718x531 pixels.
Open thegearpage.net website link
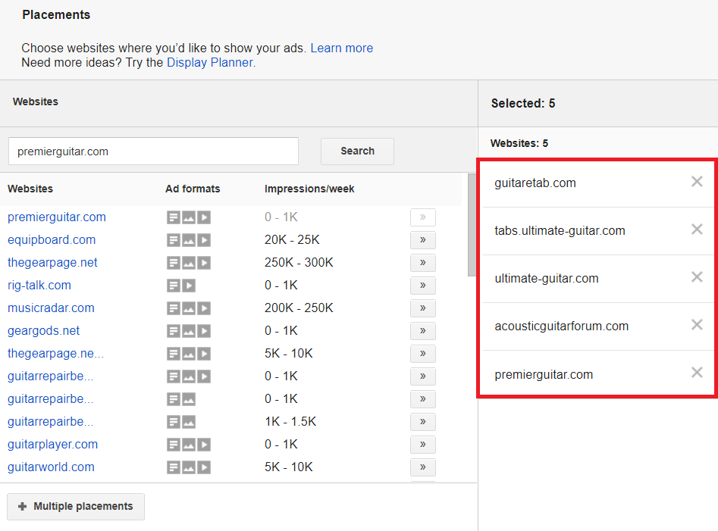(x=52, y=263)
